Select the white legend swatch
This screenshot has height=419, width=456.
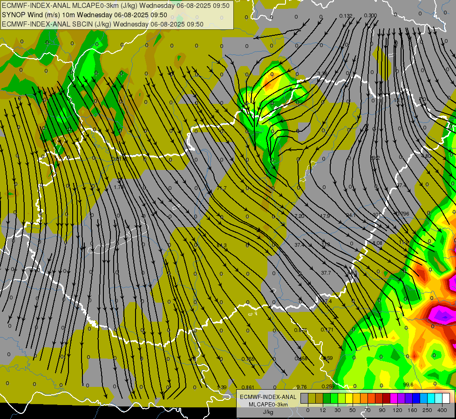(x=446, y=398)
